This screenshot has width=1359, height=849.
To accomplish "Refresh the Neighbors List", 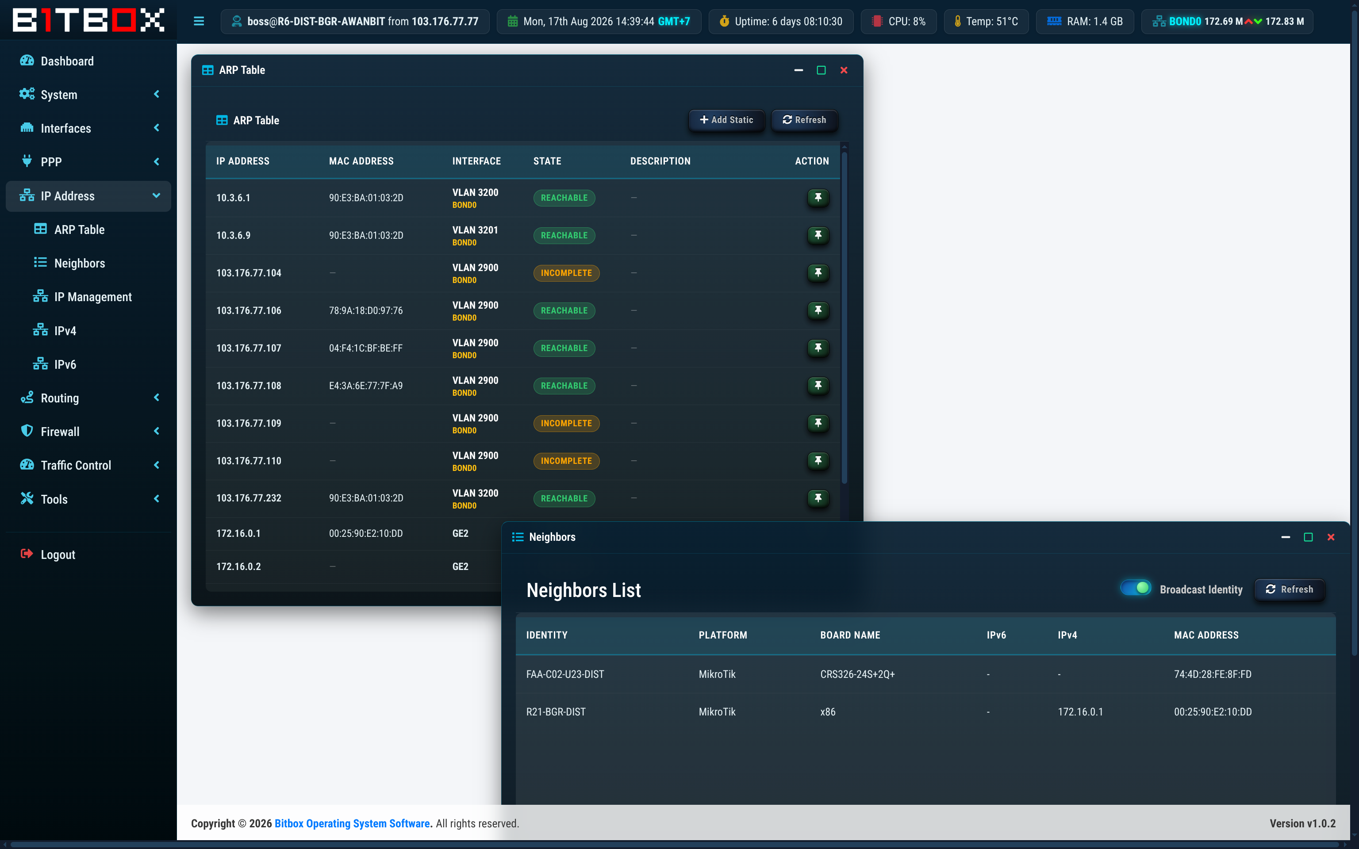I will [x=1290, y=589].
